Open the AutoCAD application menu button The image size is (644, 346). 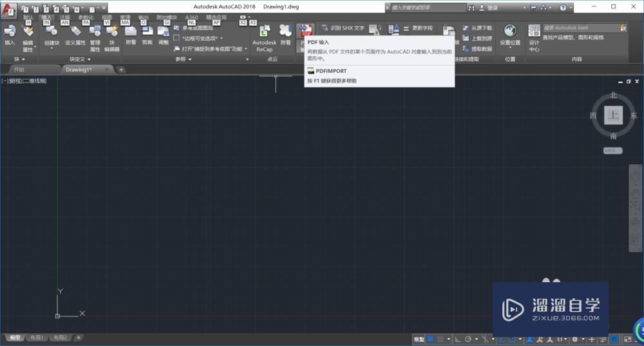(x=8, y=10)
